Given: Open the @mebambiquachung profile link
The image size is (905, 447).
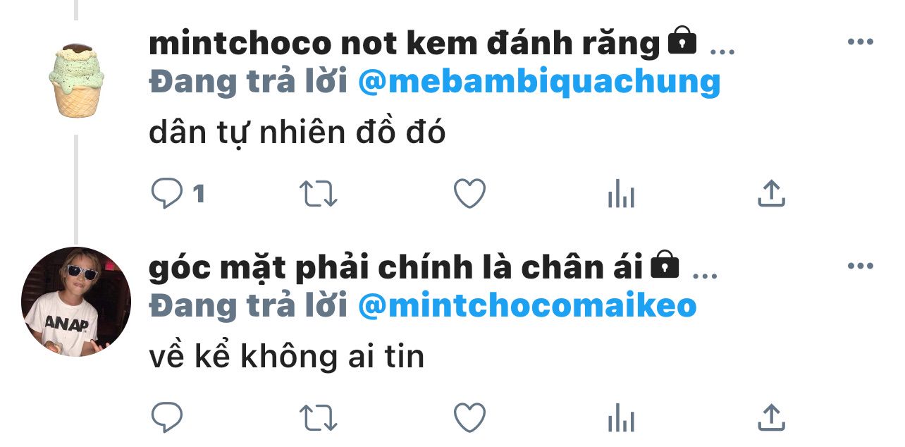Looking at the screenshot, I should point(539,82).
